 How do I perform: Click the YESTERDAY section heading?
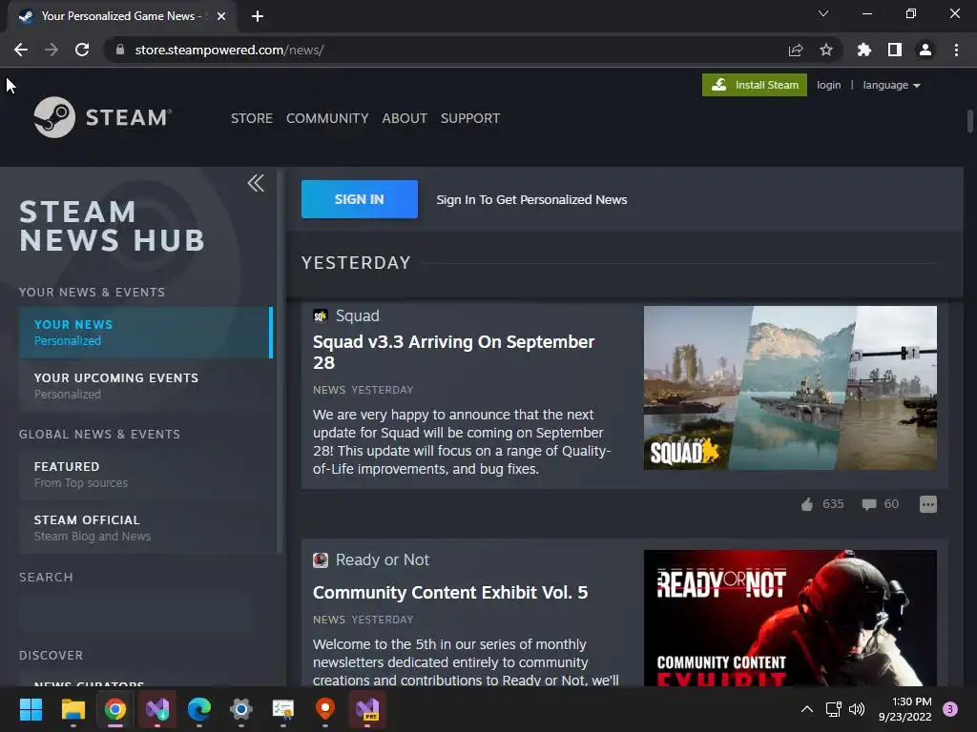click(x=356, y=263)
